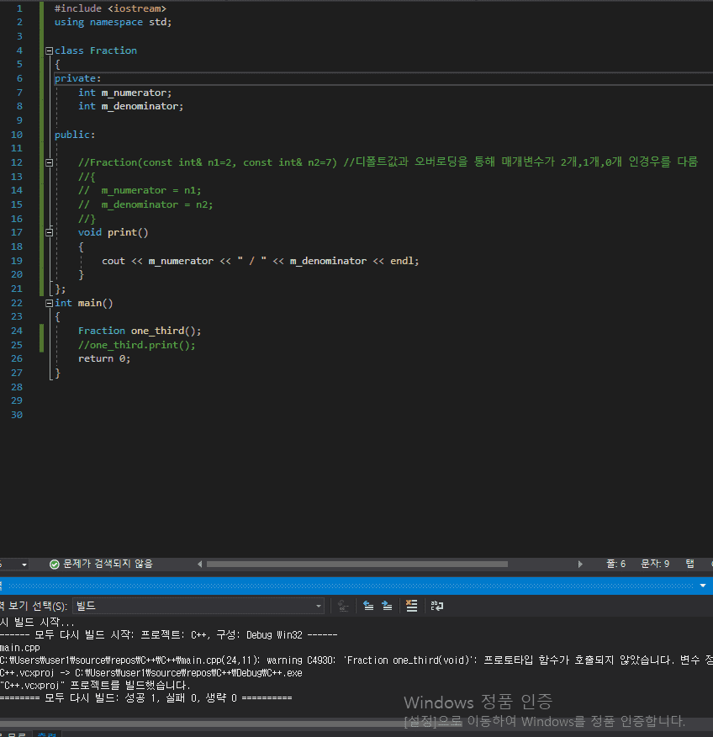Toggle word wrap in the output panel
This screenshot has height=737, width=713.
[437, 606]
